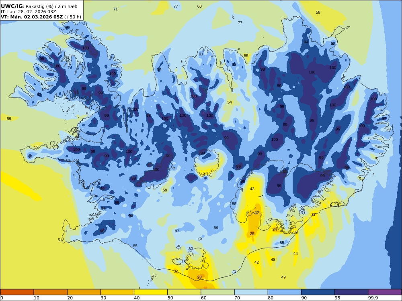Click the '99.9' legend tick label
The width and height of the screenshot is (402, 301).
(x=373, y=298)
